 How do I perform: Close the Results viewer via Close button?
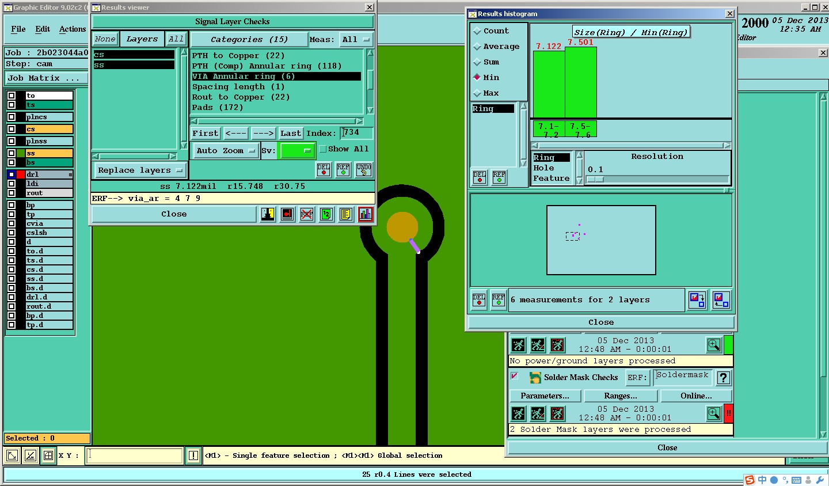pyautogui.click(x=174, y=214)
